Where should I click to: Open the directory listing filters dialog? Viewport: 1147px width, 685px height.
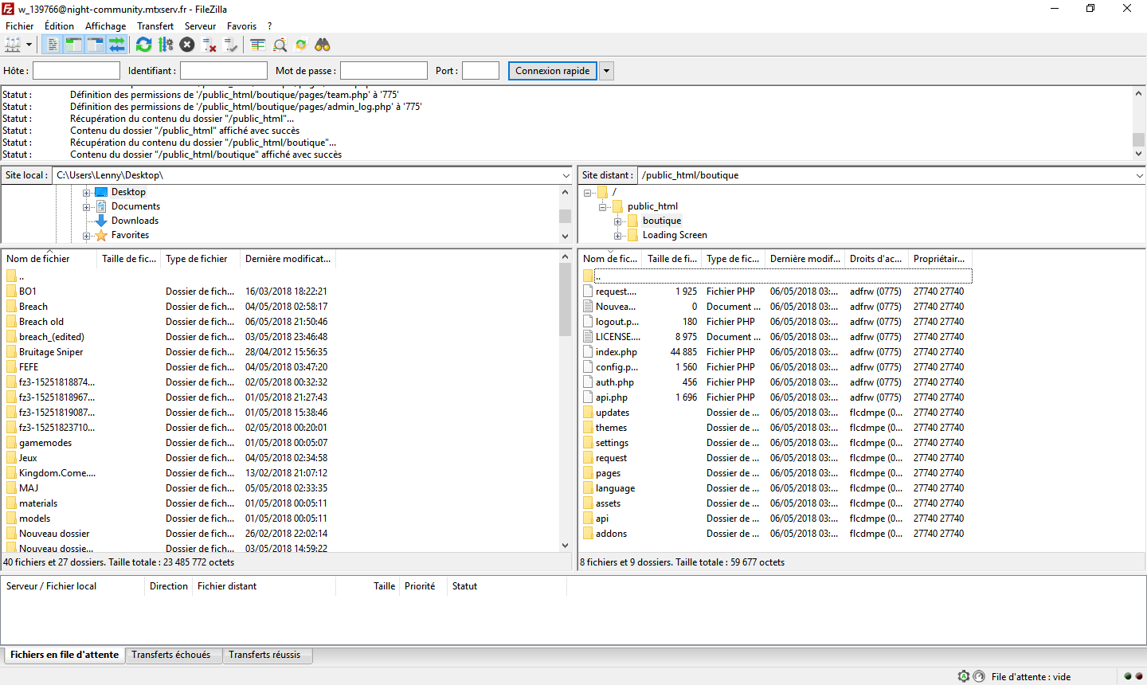(257, 45)
